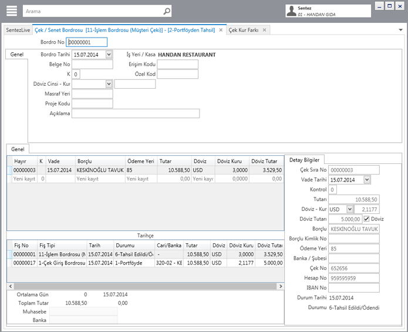Click the '6-Tahsil Edildi/Ö' status cell
The image size is (408, 332).
point(134,254)
